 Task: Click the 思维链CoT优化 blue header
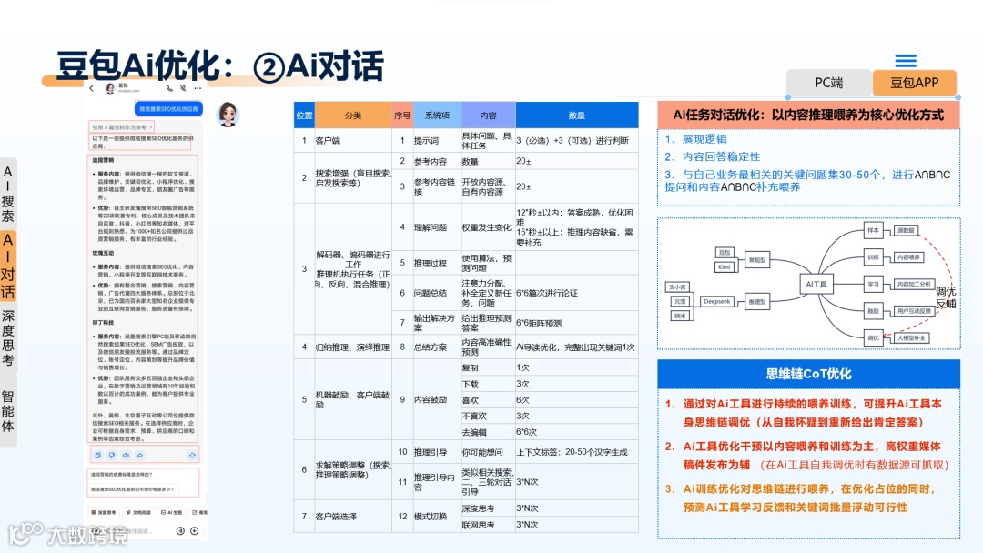pos(809,374)
